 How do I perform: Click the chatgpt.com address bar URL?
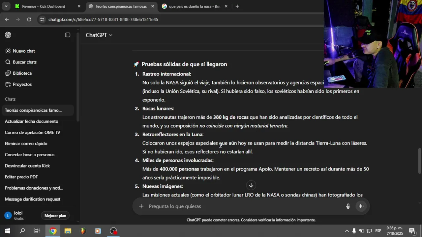pyautogui.click(x=103, y=19)
